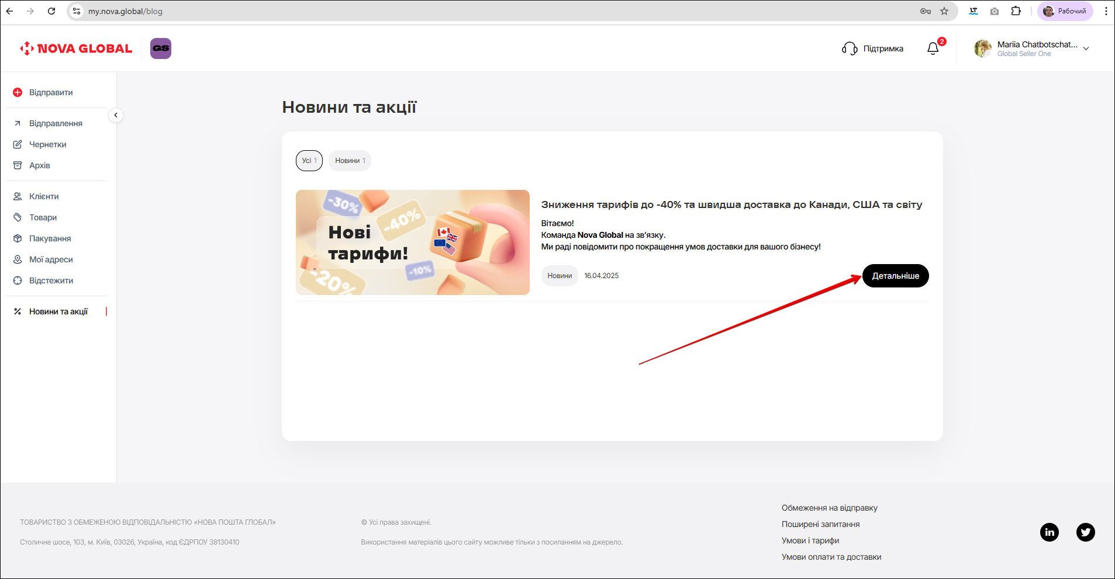1115x579 pixels.
Task: Collapse the sidebar with the chevron button
Action: 116,115
